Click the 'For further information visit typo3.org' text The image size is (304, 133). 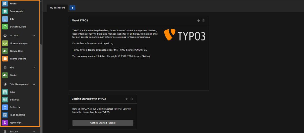[93, 43]
